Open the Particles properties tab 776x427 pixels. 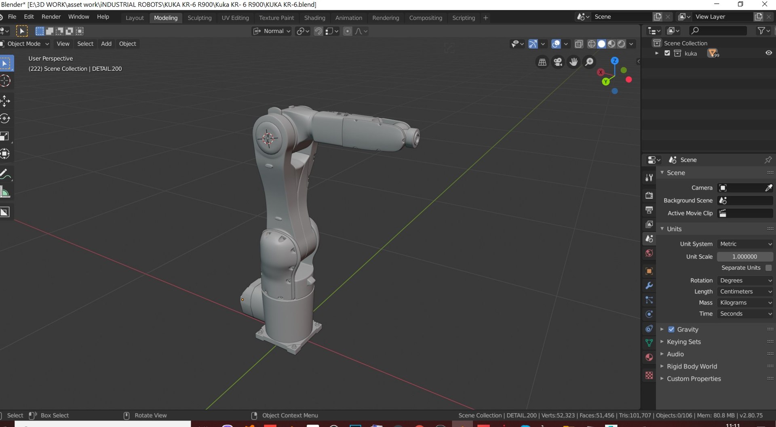pyautogui.click(x=649, y=300)
